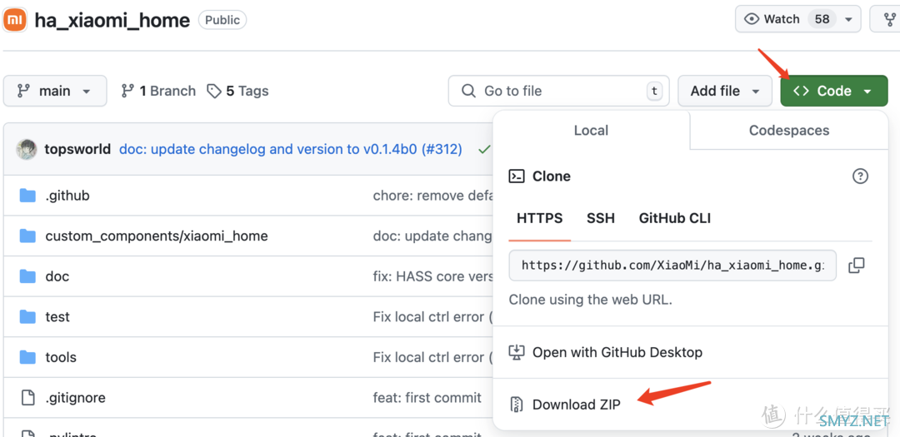This screenshot has height=437, width=900.
Task: Open the .gitignore file
Action: click(x=75, y=397)
